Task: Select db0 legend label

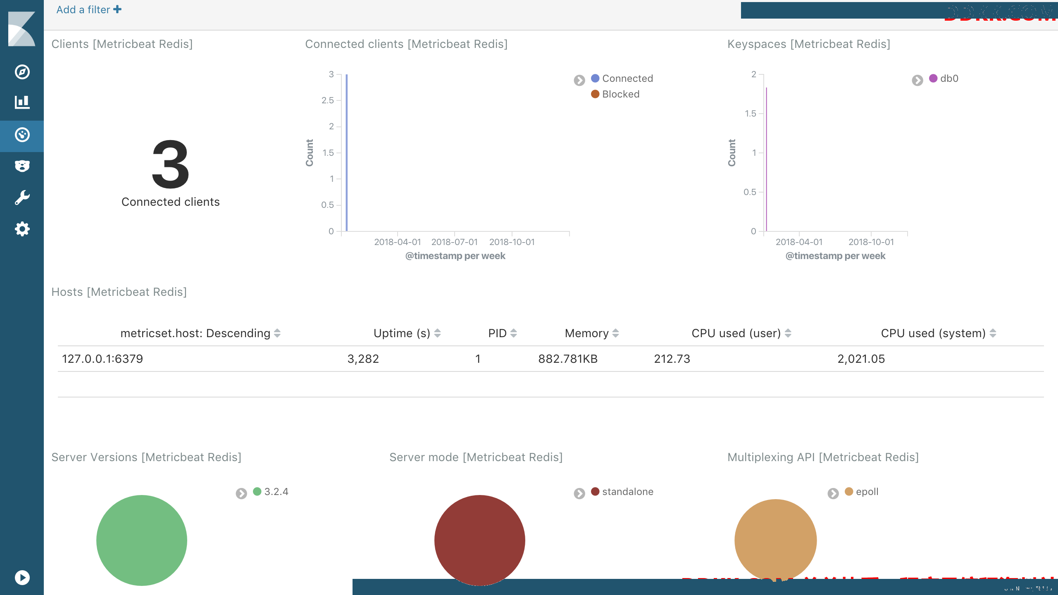Action: click(x=949, y=79)
